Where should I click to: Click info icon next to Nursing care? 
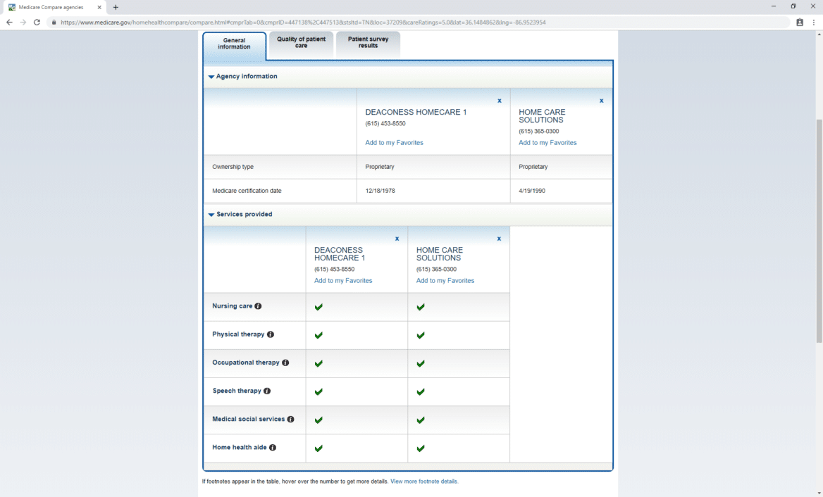coord(258,306)
